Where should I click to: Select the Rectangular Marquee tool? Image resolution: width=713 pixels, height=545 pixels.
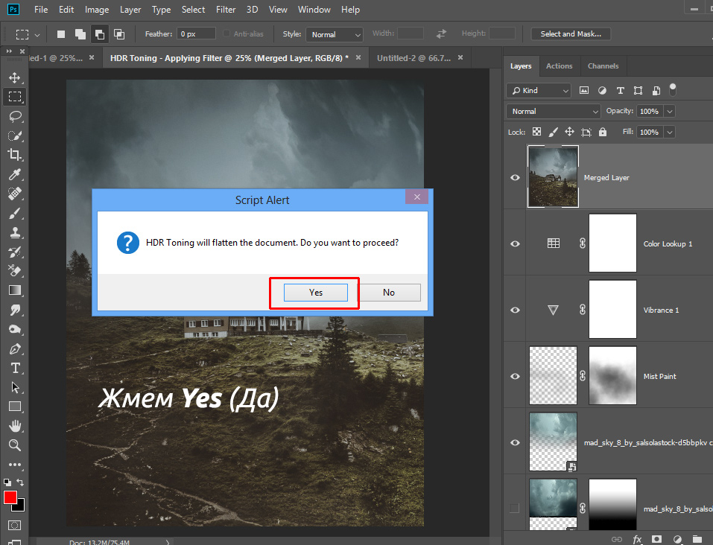(15, 97)
